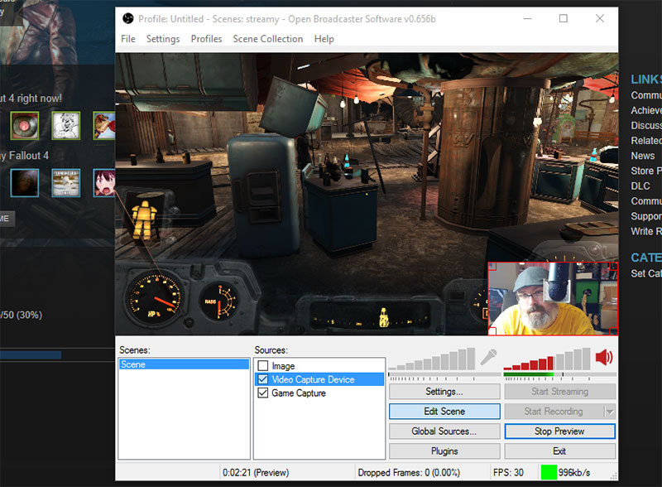Adjust the microphone volume bar meter
Viewport: 662px width, 487px height.
(x=432, y=359)
